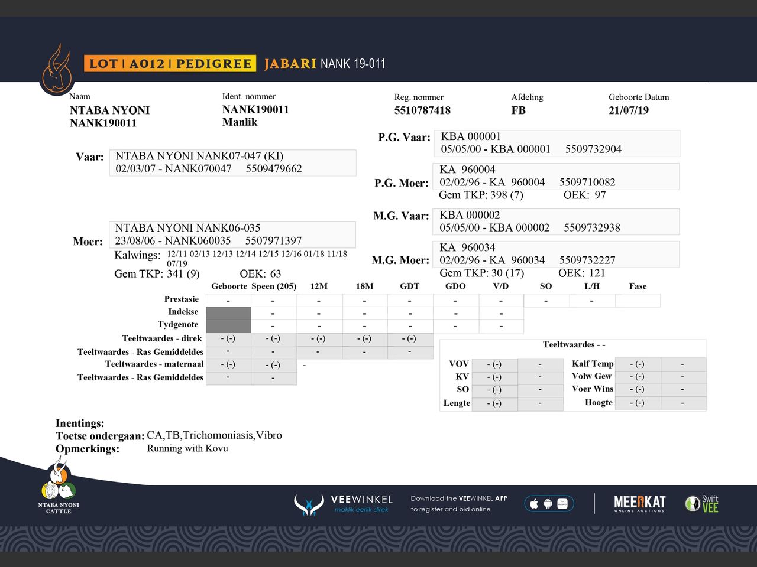Click the 'L/H' column header
The image size is (757, 567).
point(591,286)
